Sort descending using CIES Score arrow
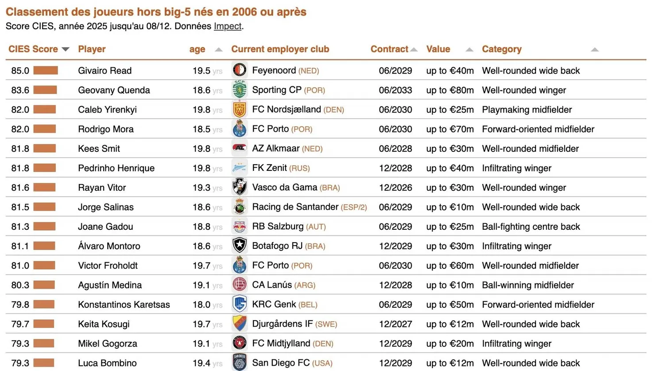The width and height of the screenshot is (659, 371). point(66,49)
